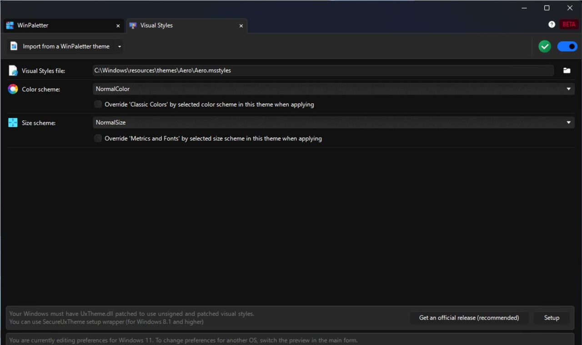The height and width of the screenshot is (345, 582).
Task: Click Get an official release (recommended)
Action: [x=469, y=318]
